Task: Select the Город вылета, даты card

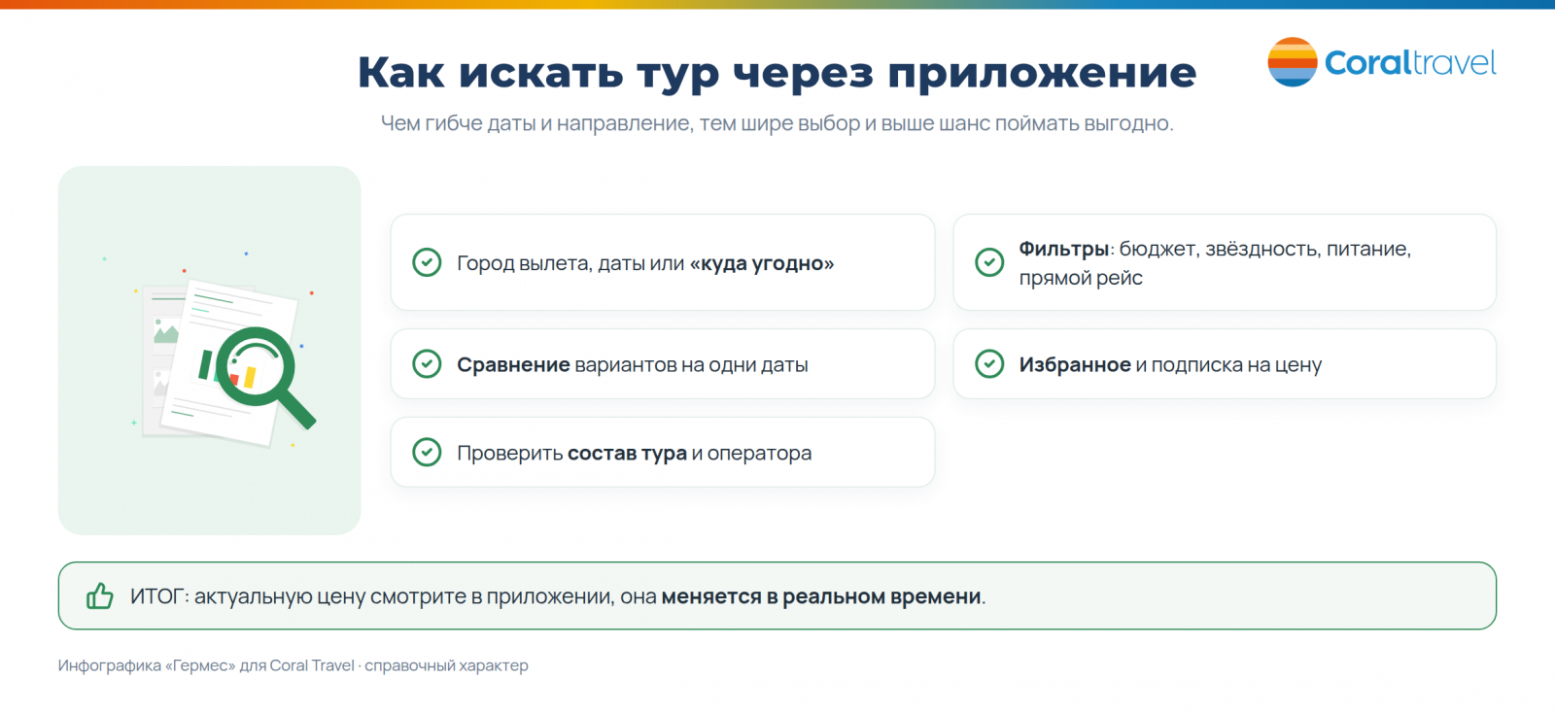Action: click(663, 262)
